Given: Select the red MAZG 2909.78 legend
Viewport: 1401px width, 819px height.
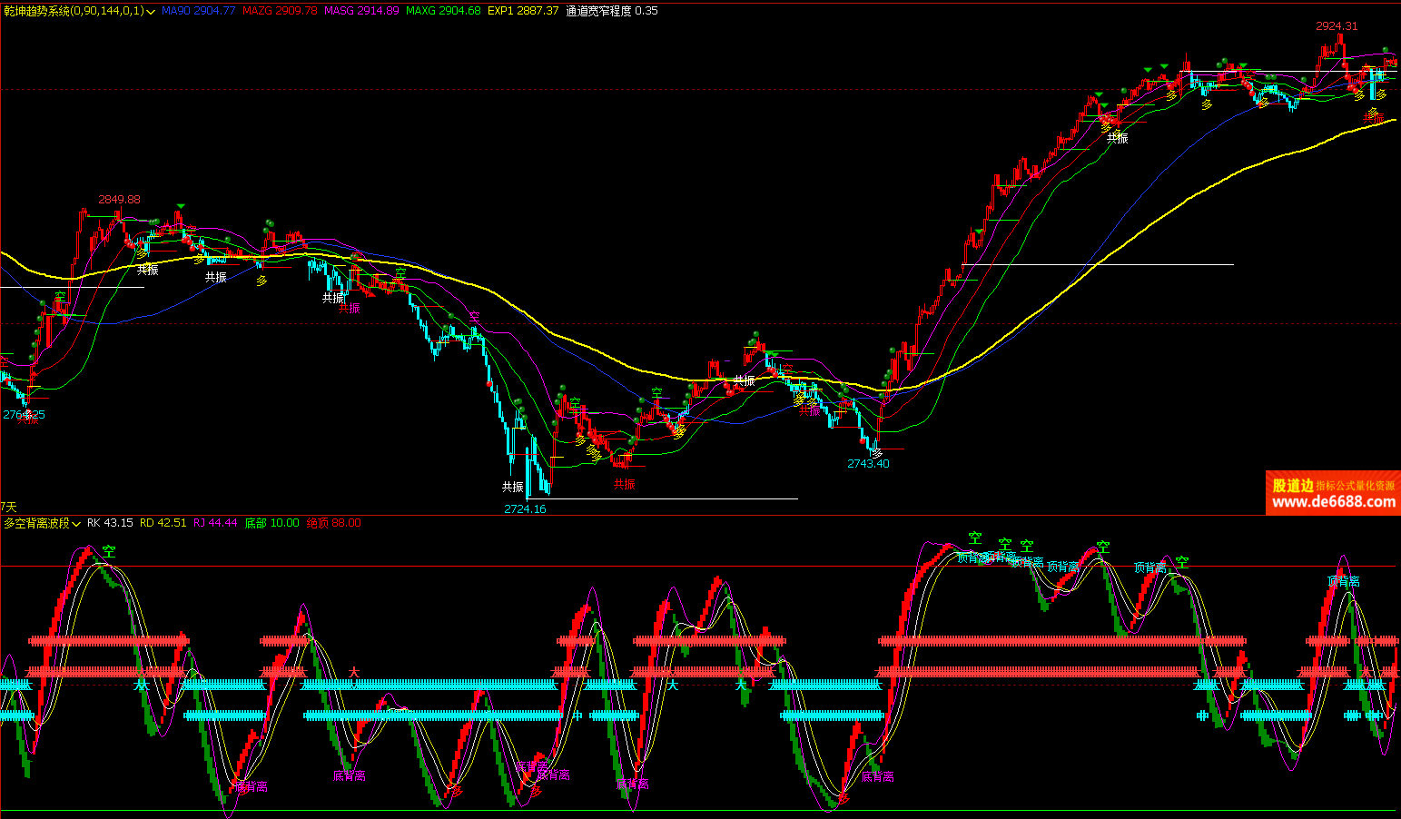Looking at the screenshot, I should click(x=280, y=11).
